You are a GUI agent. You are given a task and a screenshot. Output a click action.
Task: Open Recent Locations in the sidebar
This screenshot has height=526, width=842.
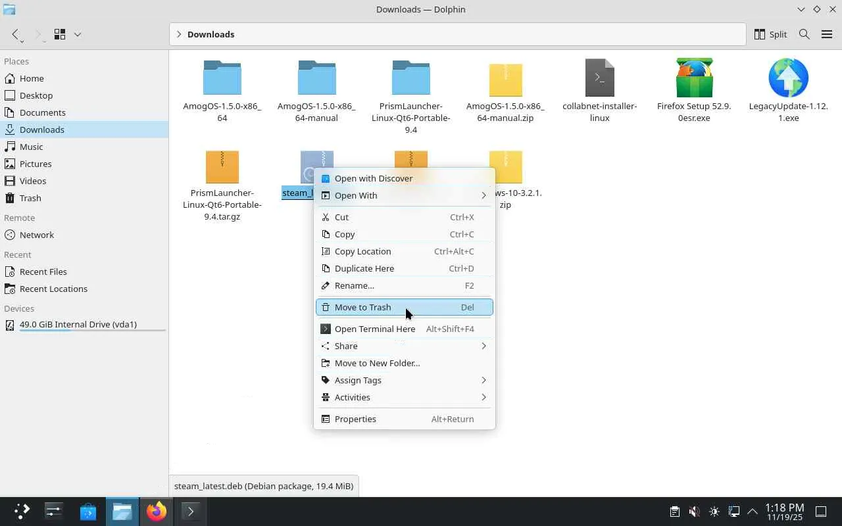pyautogui.click(x=84, y=289)
